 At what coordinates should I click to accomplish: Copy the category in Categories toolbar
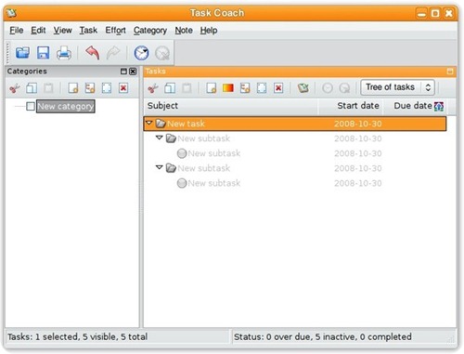coord(32,88)
